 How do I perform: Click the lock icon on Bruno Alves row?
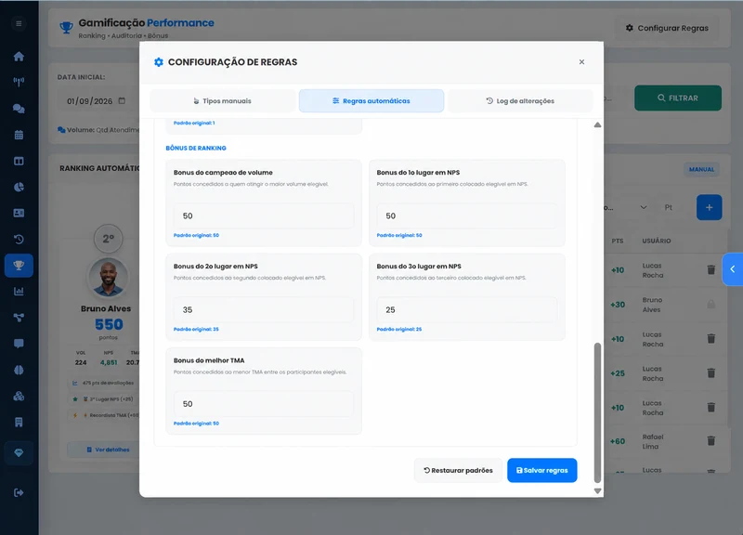710,305
